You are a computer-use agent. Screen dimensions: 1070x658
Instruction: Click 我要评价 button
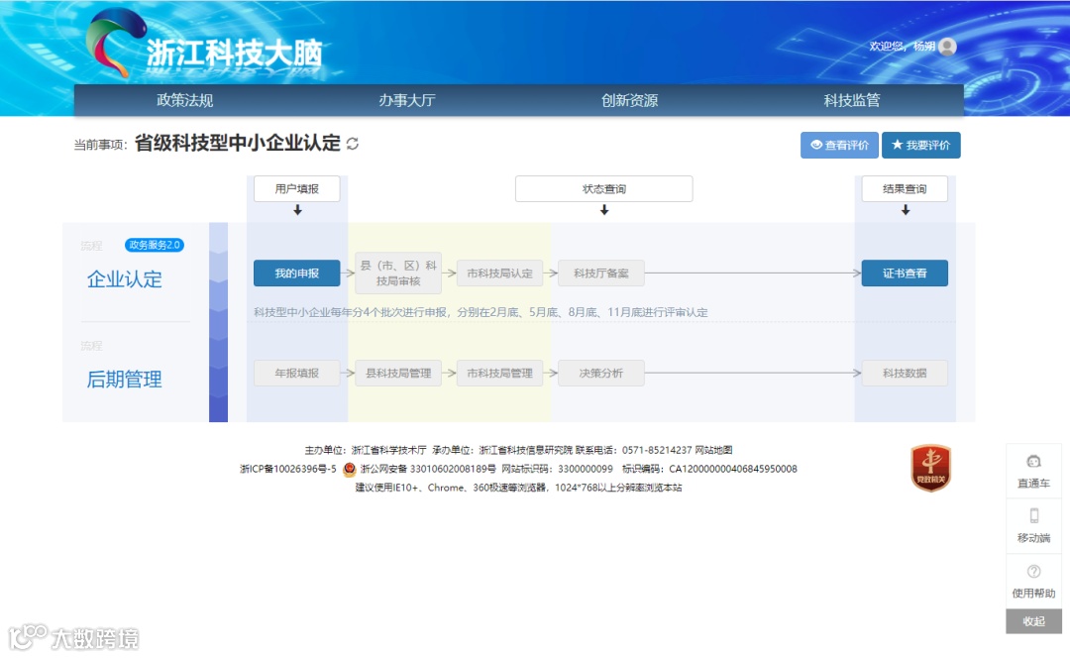(921, 145)
